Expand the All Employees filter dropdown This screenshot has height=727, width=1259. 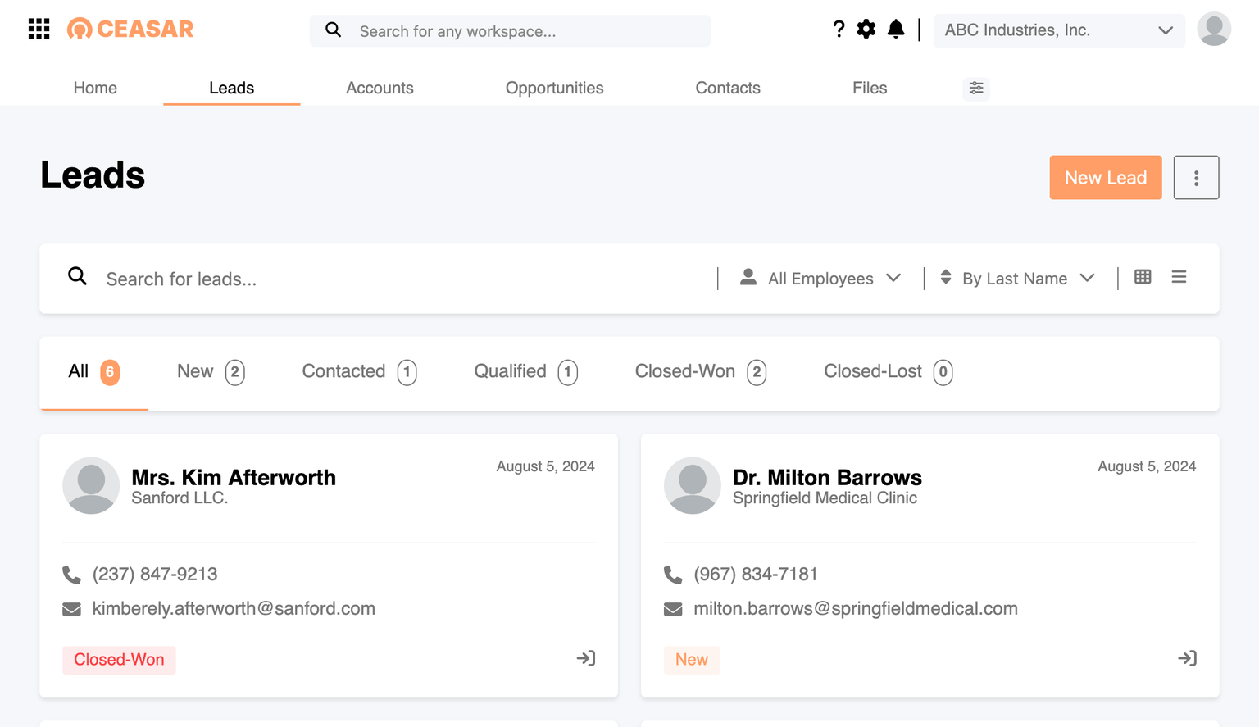820,278
